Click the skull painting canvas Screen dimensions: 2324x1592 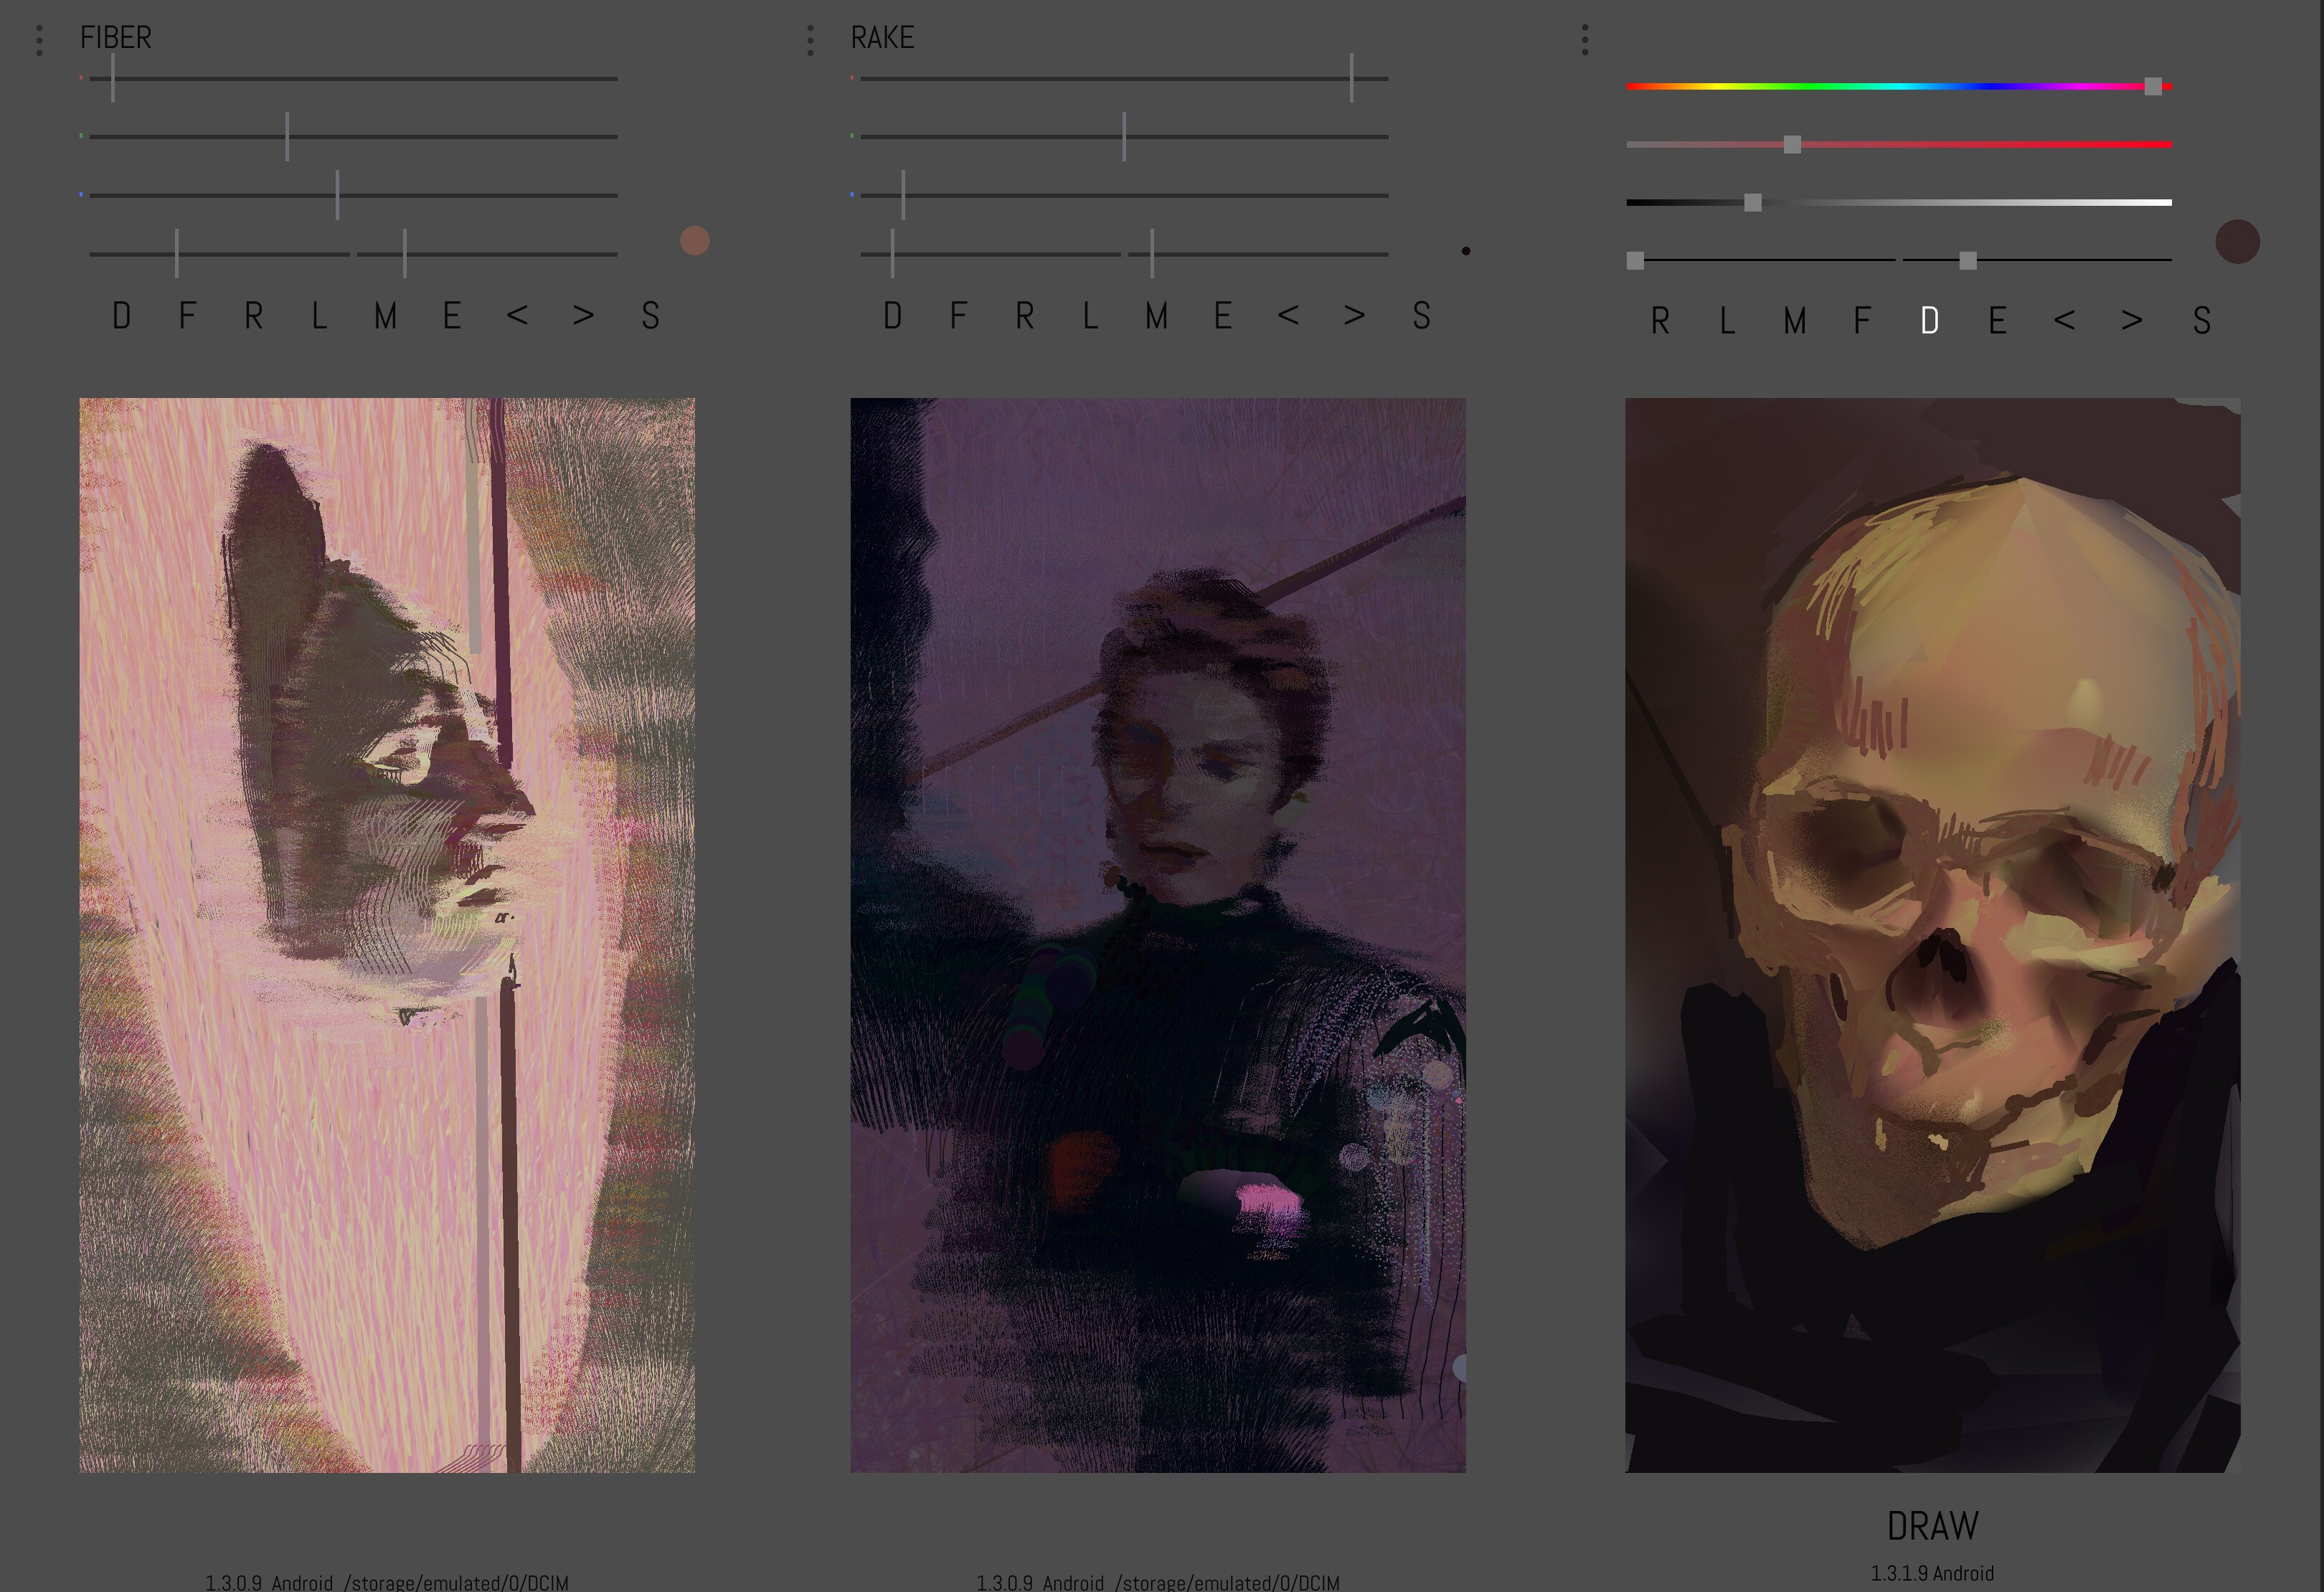point(1933,935)
